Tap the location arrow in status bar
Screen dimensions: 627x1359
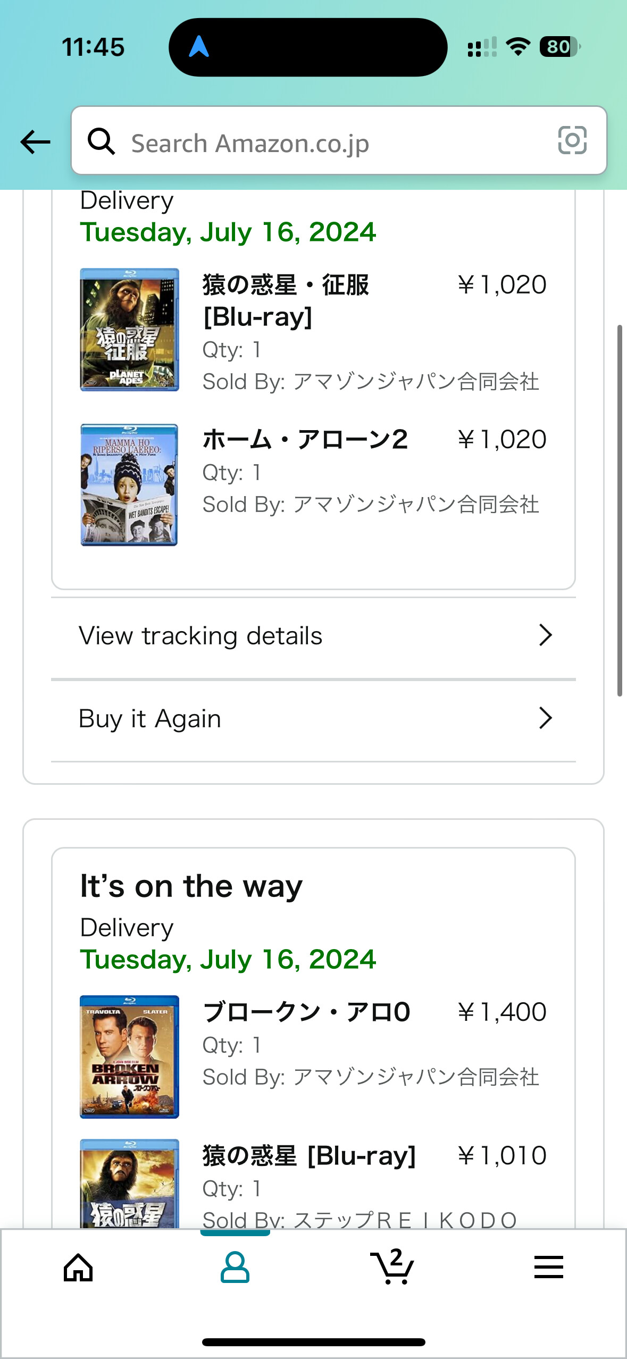(x=199, y=47)
